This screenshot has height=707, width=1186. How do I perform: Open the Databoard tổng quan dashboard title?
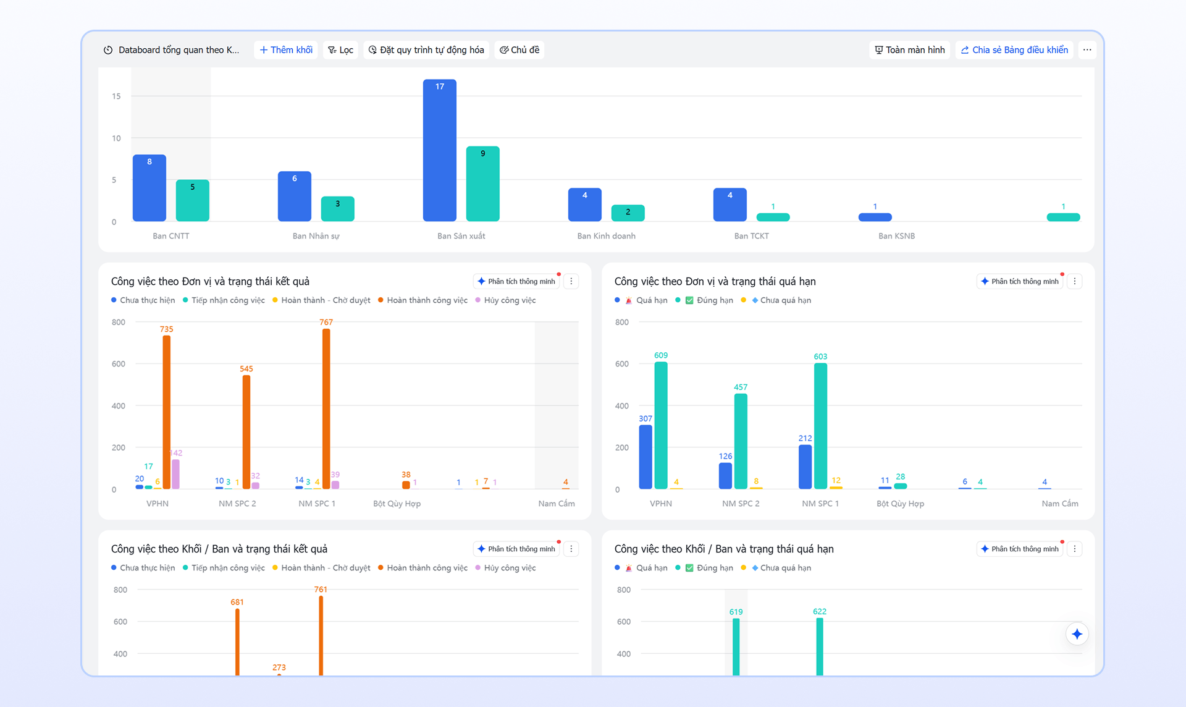tap(179, 50)
